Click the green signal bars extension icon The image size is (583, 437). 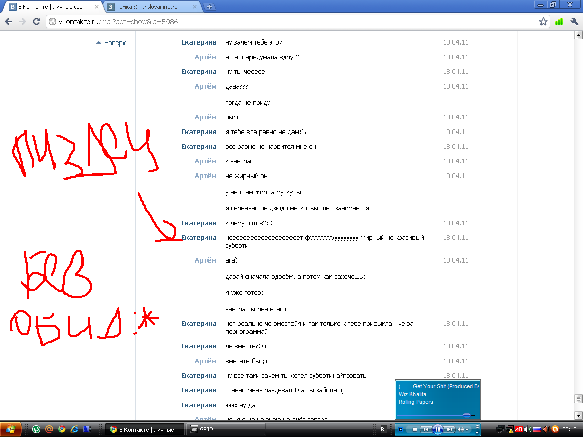pyautogui.click(x=559, y=22)
